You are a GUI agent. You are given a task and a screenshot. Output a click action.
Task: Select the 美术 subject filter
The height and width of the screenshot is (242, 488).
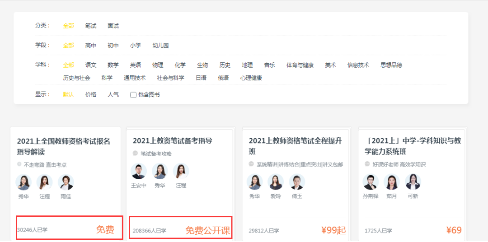[x=330, y=65]
